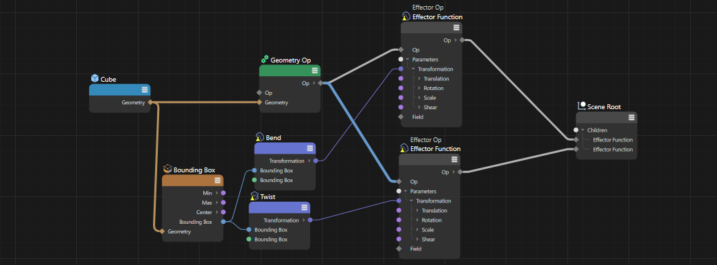Select the Twist node title

click(268, 197)
